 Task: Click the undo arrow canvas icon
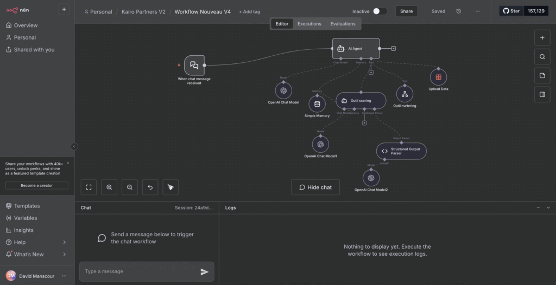[150, 187]
